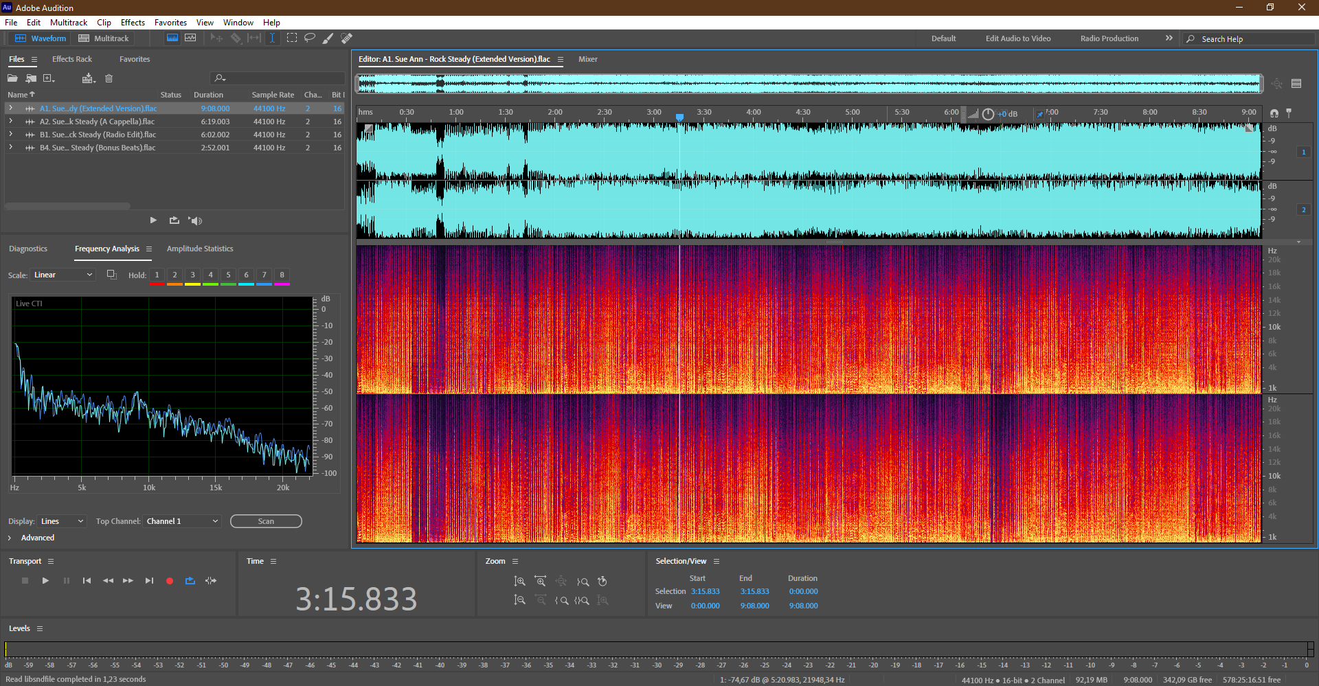The image size is (1319, 686).
Task: Move playhead to previous marker
Action: point(87,581)
